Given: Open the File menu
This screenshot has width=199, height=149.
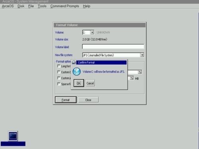Looking at the screenshot, I should click(31, 6).
